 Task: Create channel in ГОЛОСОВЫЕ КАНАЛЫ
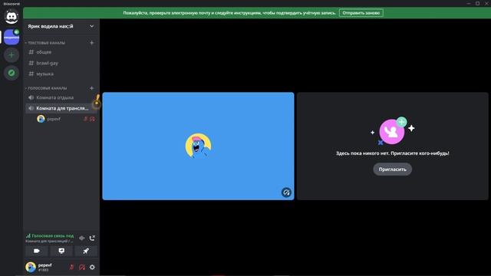pos(92,88)
